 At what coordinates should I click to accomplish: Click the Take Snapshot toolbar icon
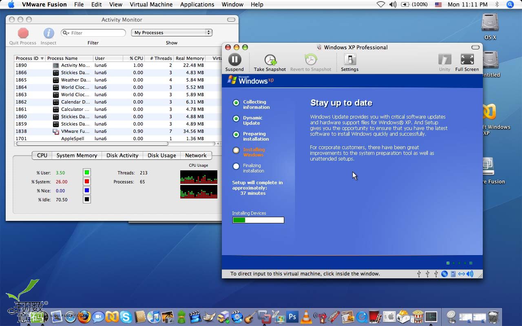tap(270, 59)
